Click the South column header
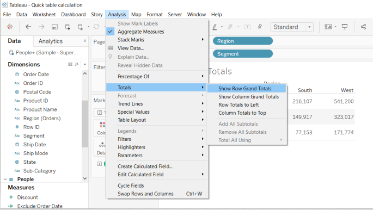This screenshot has width=373, height=210. (305, 90)
